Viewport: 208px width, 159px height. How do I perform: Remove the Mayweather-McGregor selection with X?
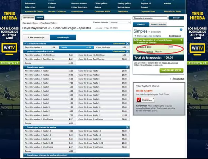[x=181, y=40]
